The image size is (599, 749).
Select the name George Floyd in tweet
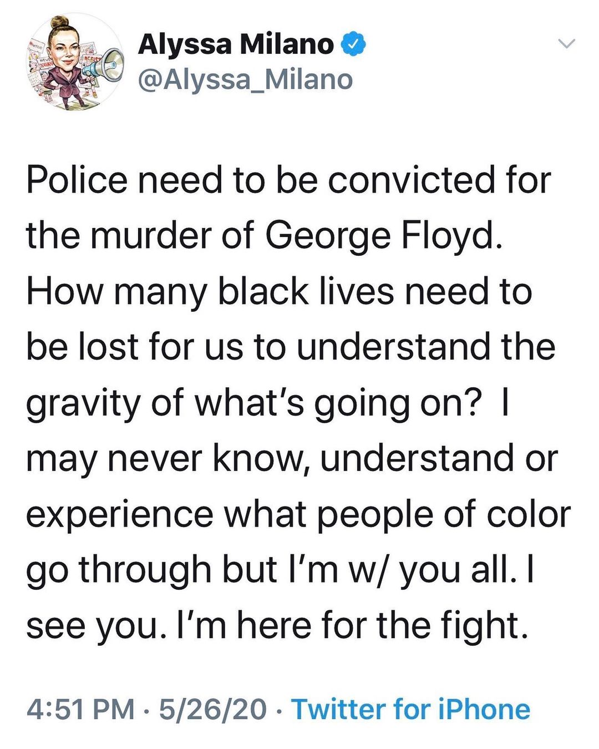(x=384, y=236)
